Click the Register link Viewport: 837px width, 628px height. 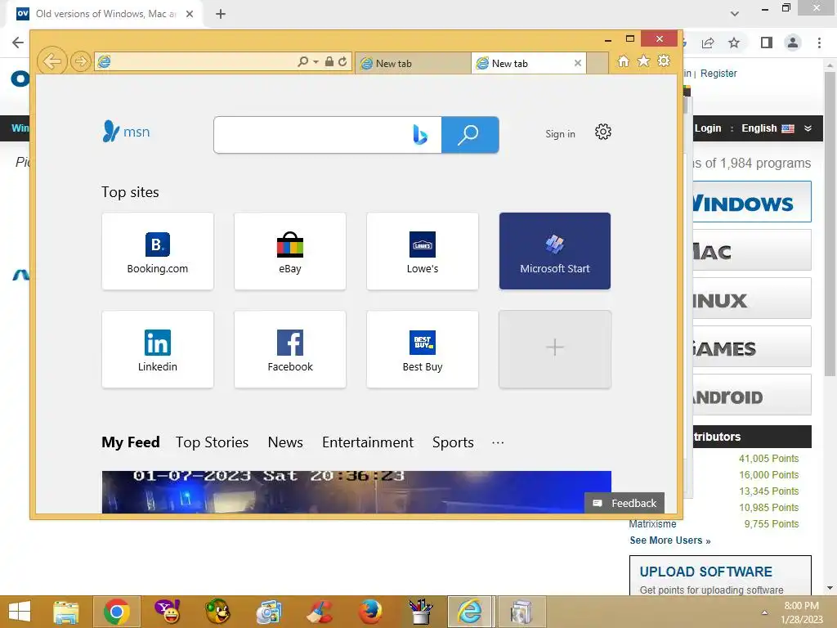tap(718, 73)
